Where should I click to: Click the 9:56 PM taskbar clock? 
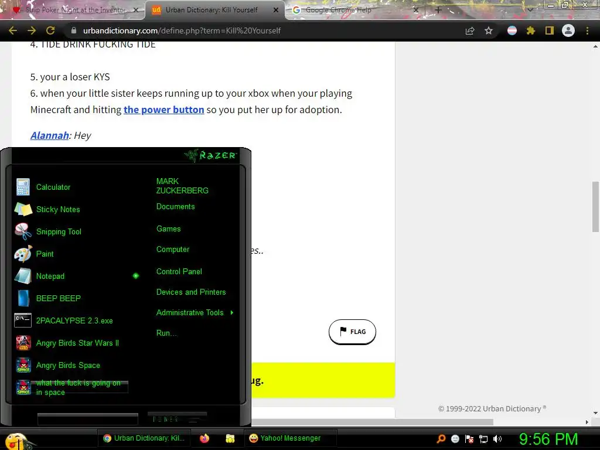pyautogui.click(x=548, y=439)
